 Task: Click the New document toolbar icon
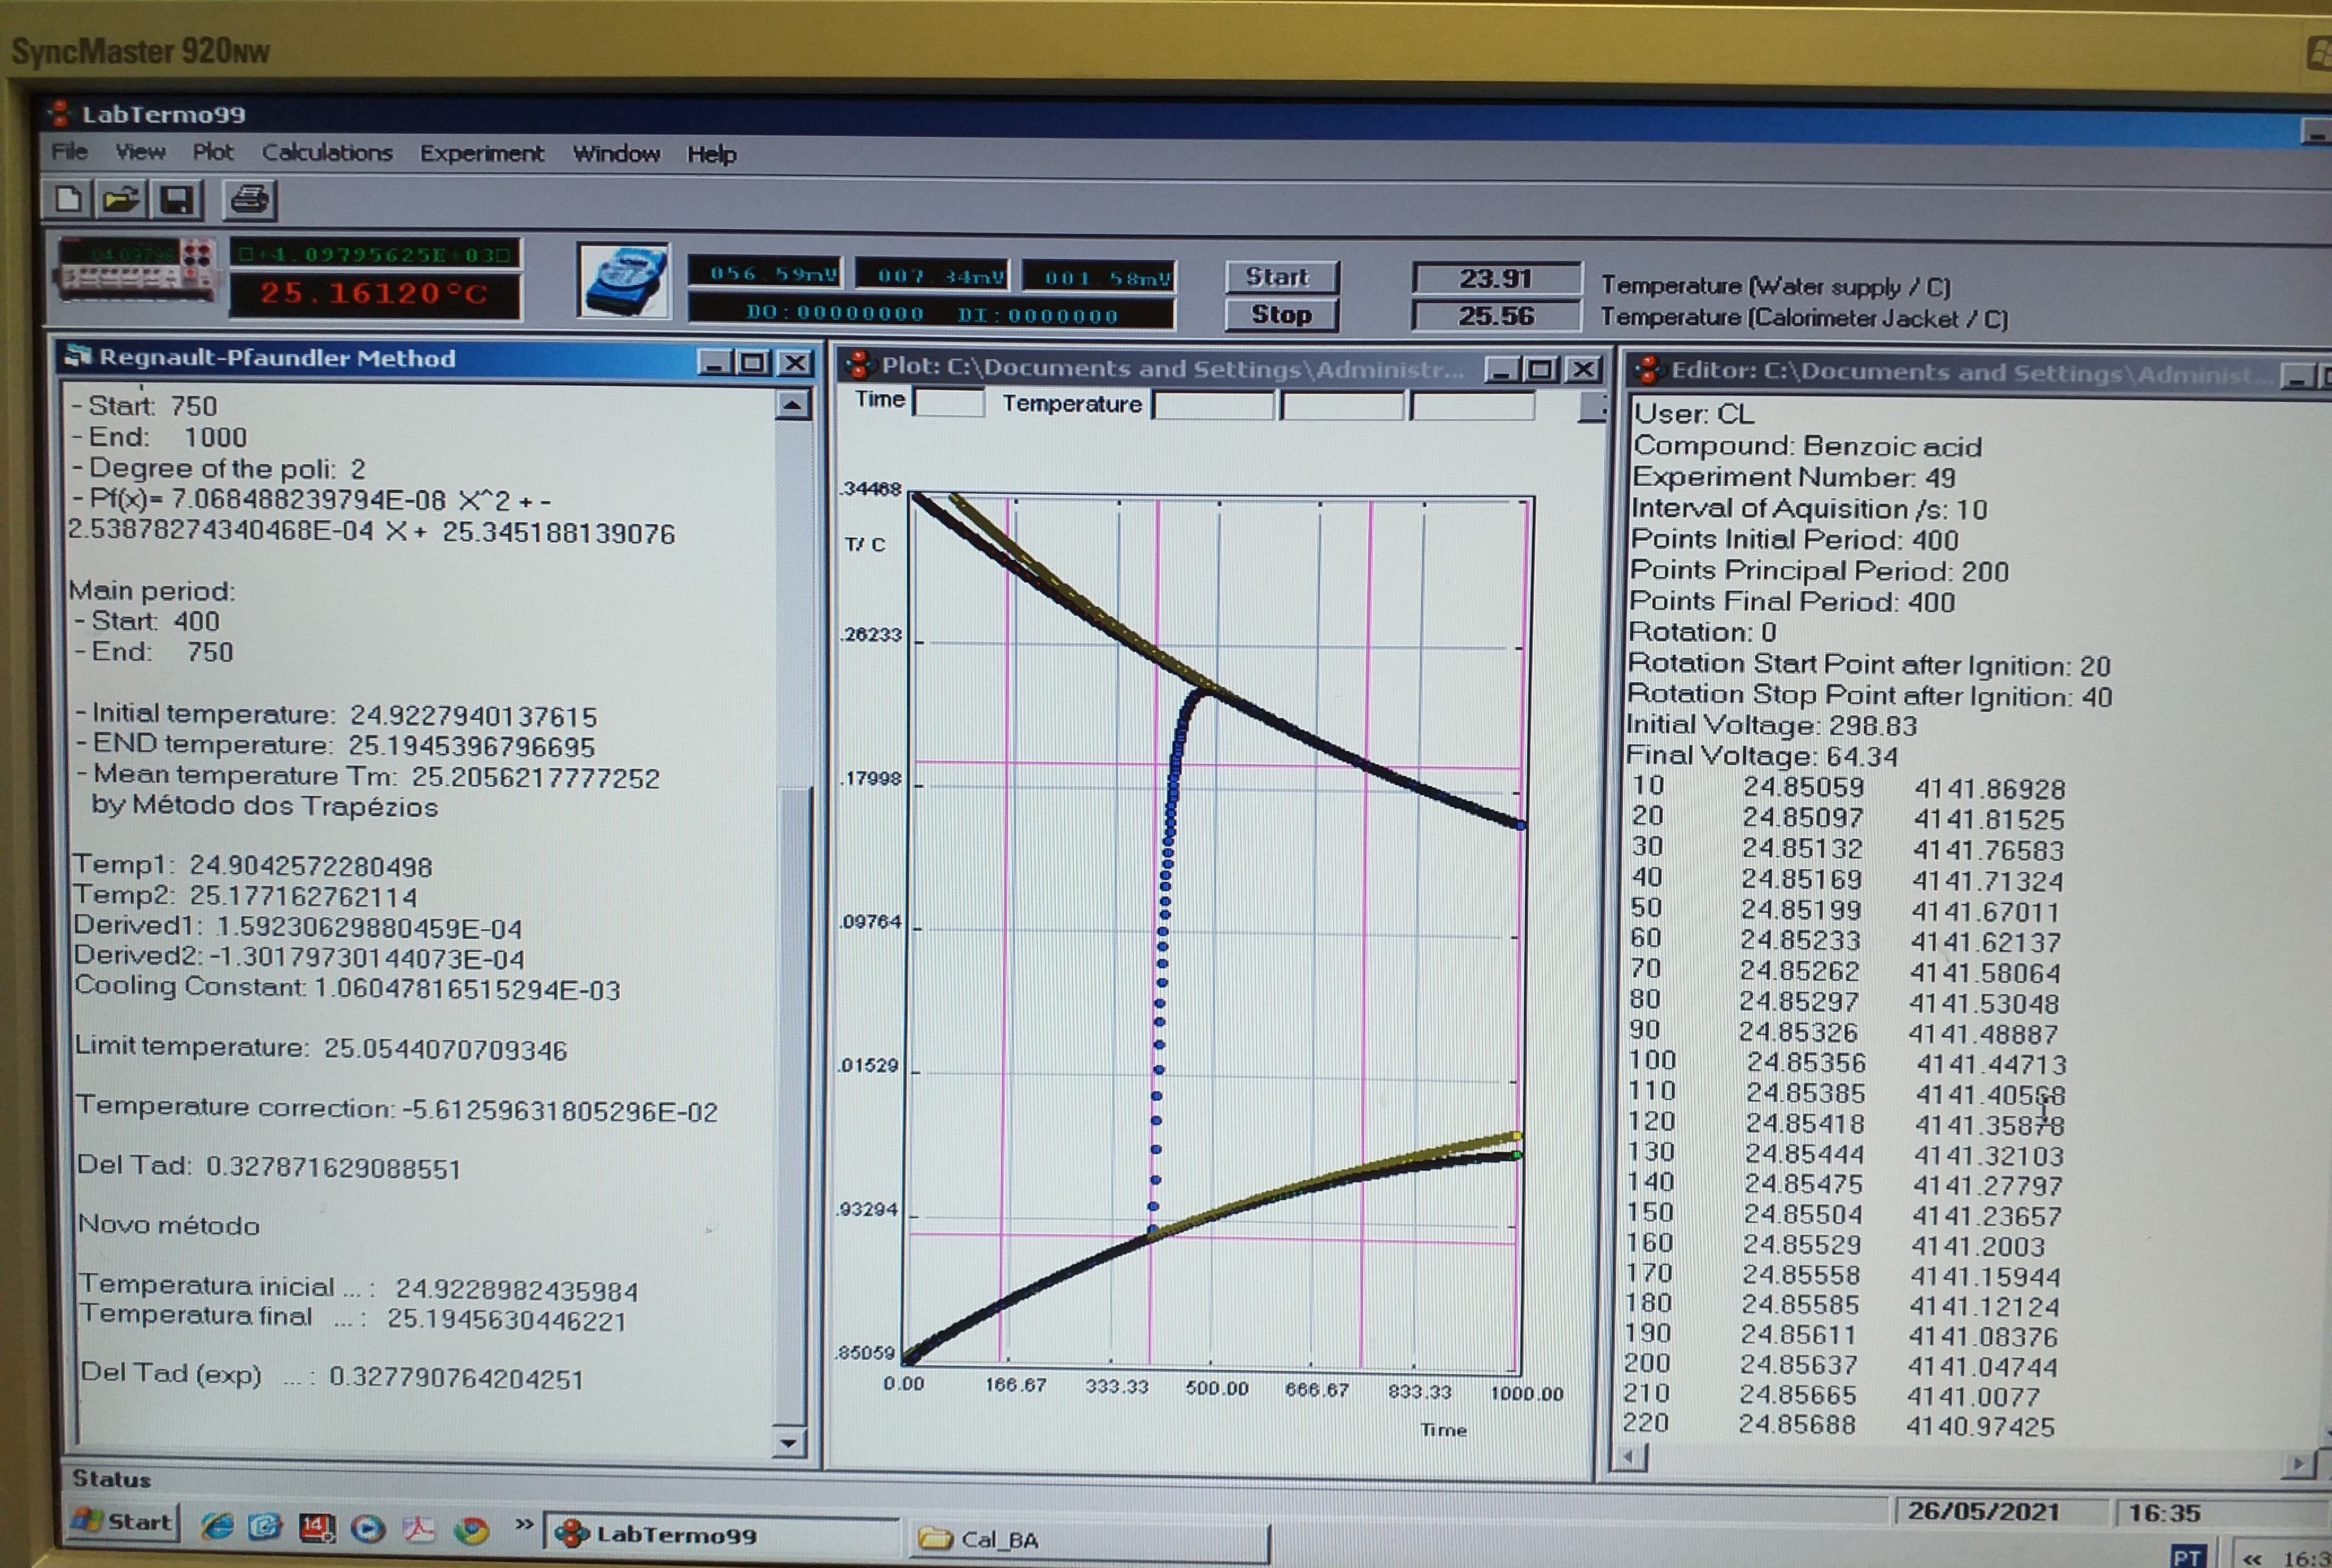(67, 199)
